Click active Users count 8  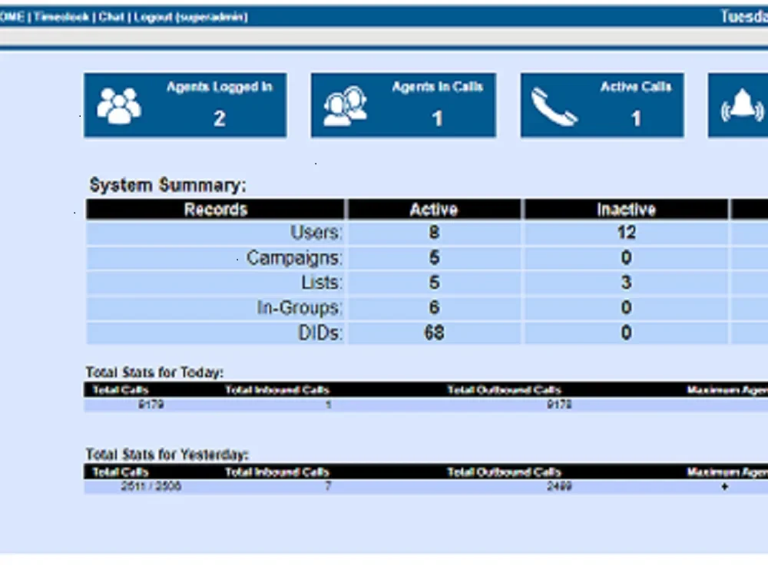[434, 233]
